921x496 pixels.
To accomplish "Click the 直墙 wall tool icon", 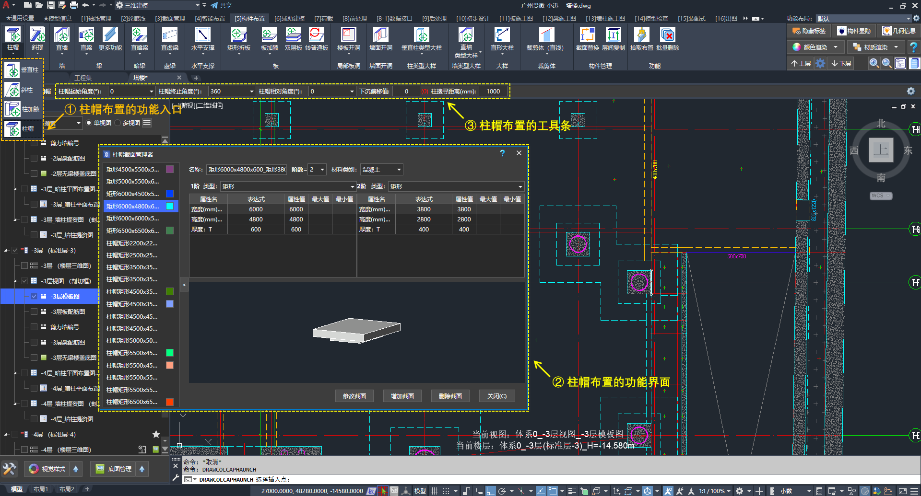I will (x=62, y=35).
